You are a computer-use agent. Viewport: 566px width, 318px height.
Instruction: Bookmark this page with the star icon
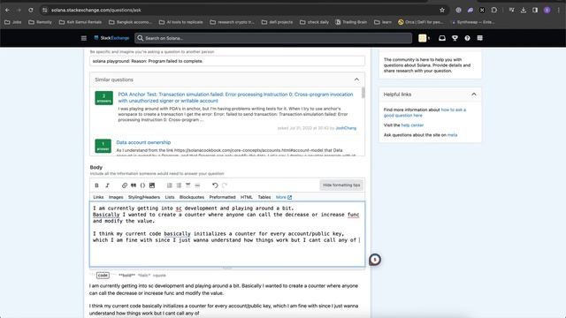click(442, 10)
